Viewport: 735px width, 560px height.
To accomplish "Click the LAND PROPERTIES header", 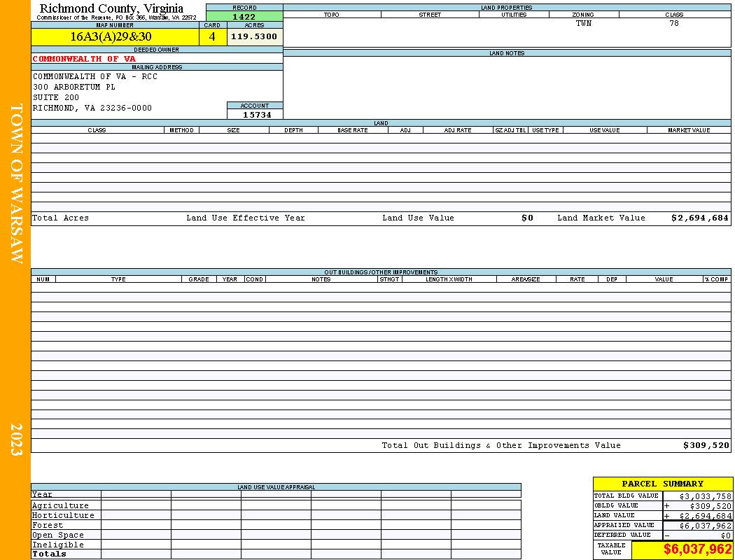I will tap(507, 8).
